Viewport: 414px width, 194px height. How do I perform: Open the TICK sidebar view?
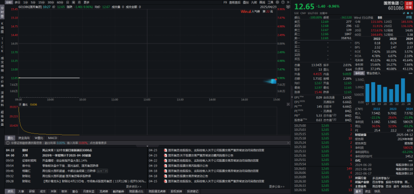[2, 44]
